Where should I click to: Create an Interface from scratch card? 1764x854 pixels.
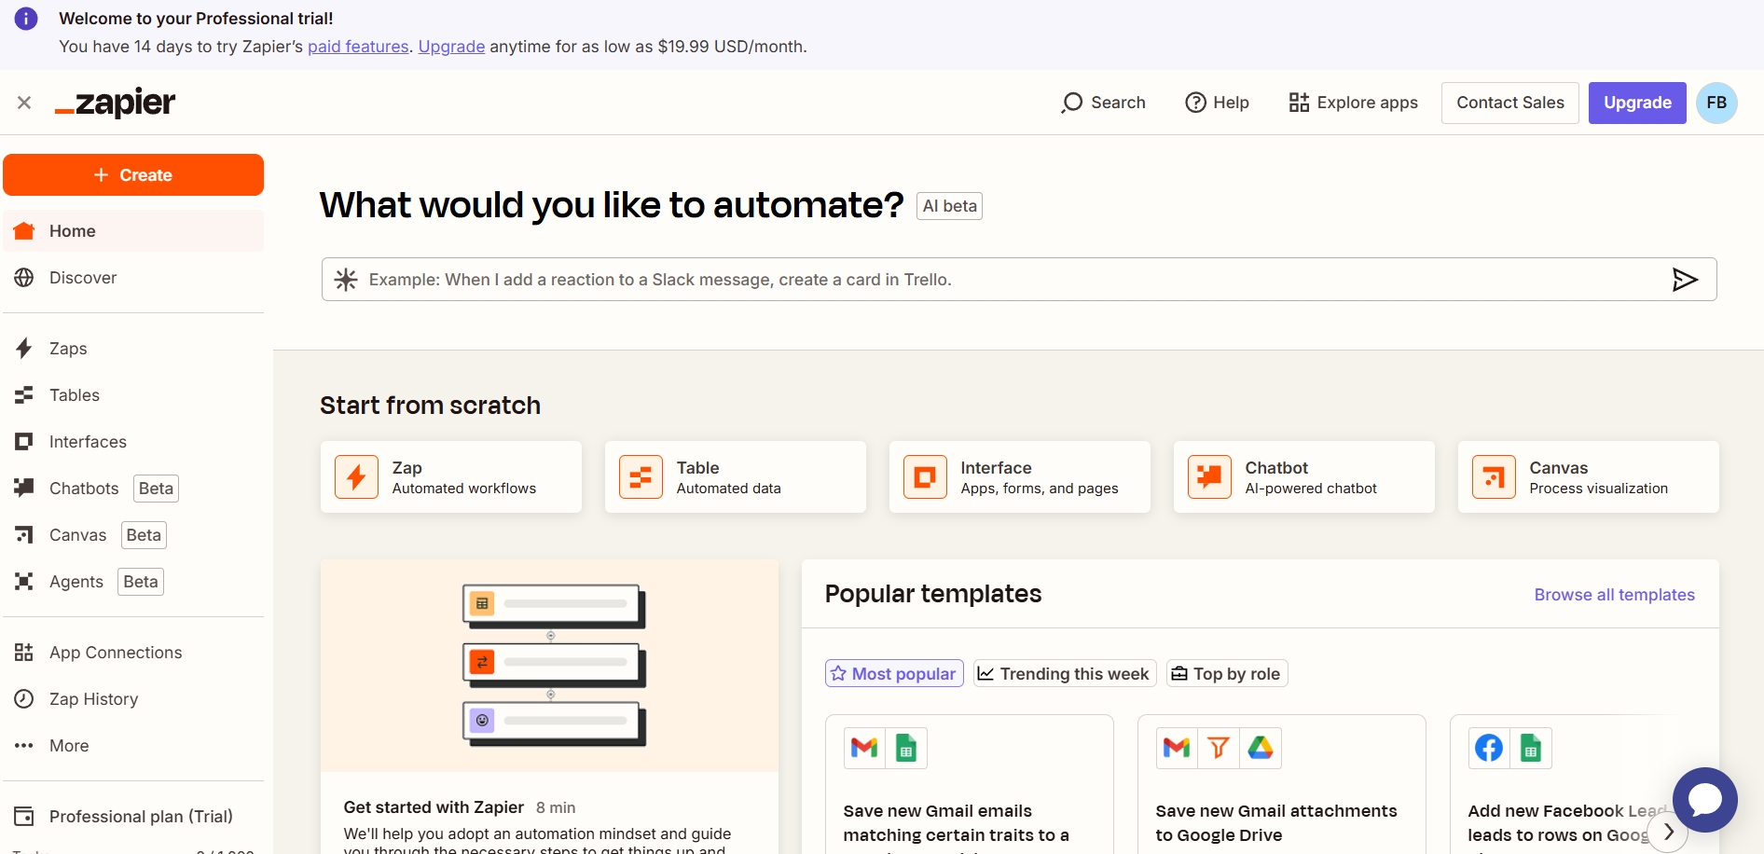[1020, 477]
